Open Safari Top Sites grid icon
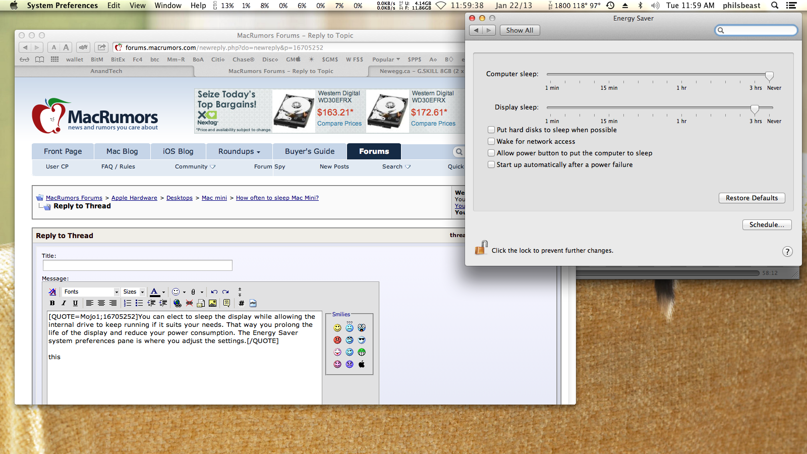807x454 pixels. click(x=55, y=60)
